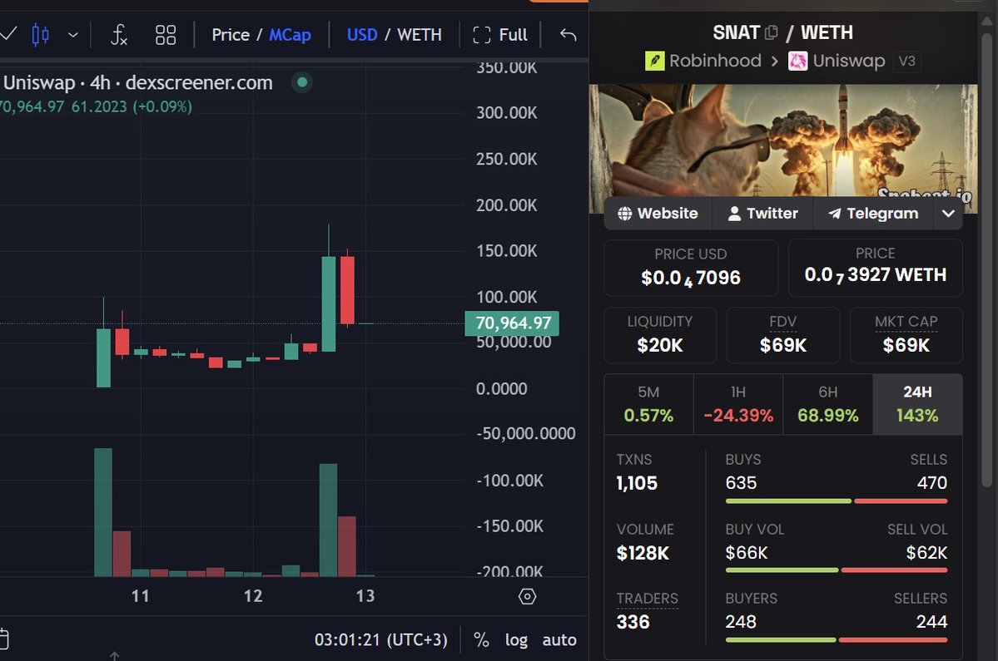Click the Twitter person icon
The width and height of the screenshot is (998, 661).
click(734, 214)
